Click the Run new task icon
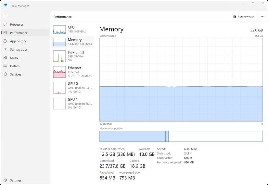This screenshot has height=185, width=268. pos(235,17)
